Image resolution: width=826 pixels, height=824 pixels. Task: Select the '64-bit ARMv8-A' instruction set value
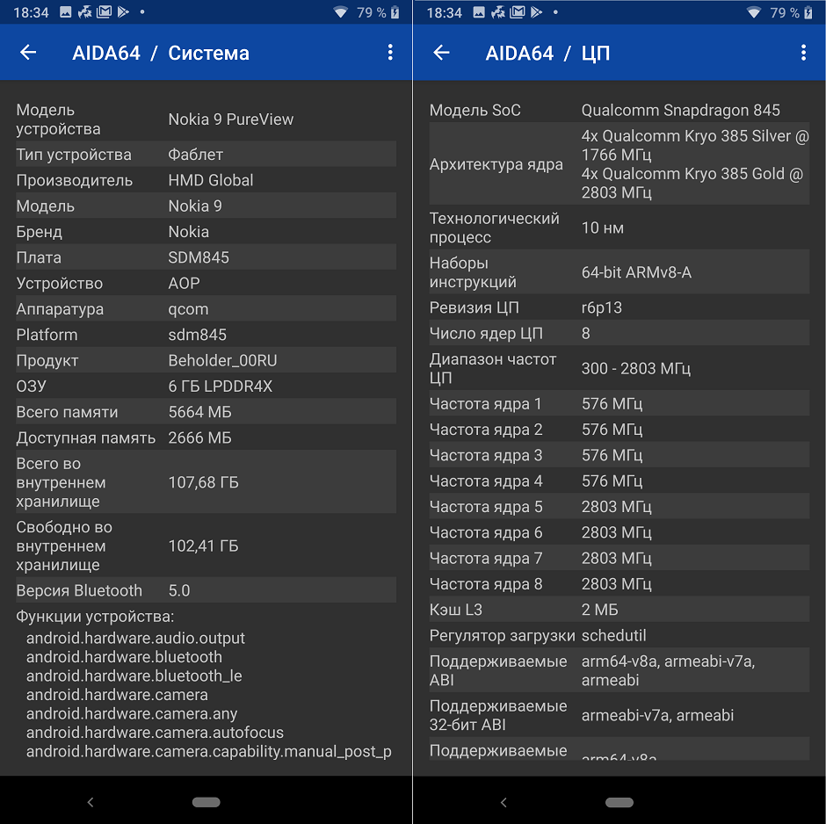636,272
